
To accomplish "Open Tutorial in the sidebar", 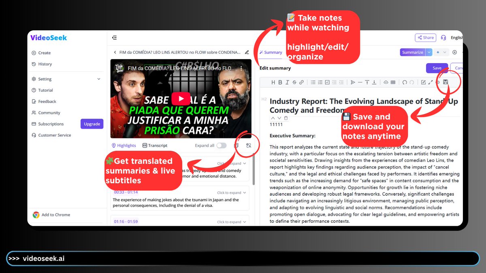I will pyautogui.click(x=42, y=90).
